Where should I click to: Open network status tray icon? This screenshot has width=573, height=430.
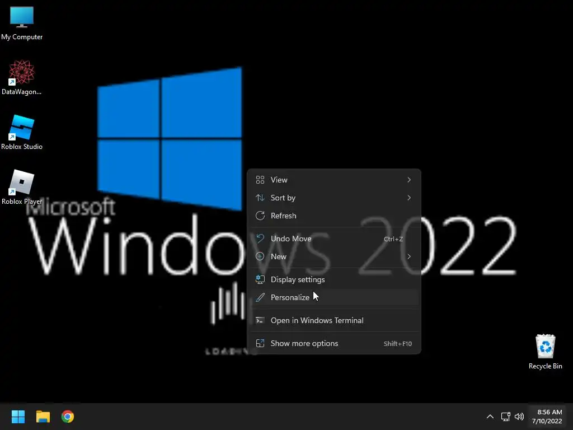[x=505, y=417]
